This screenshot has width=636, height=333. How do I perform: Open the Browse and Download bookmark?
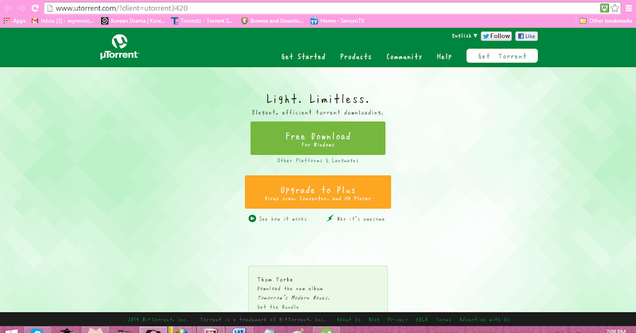click(272, 21)
